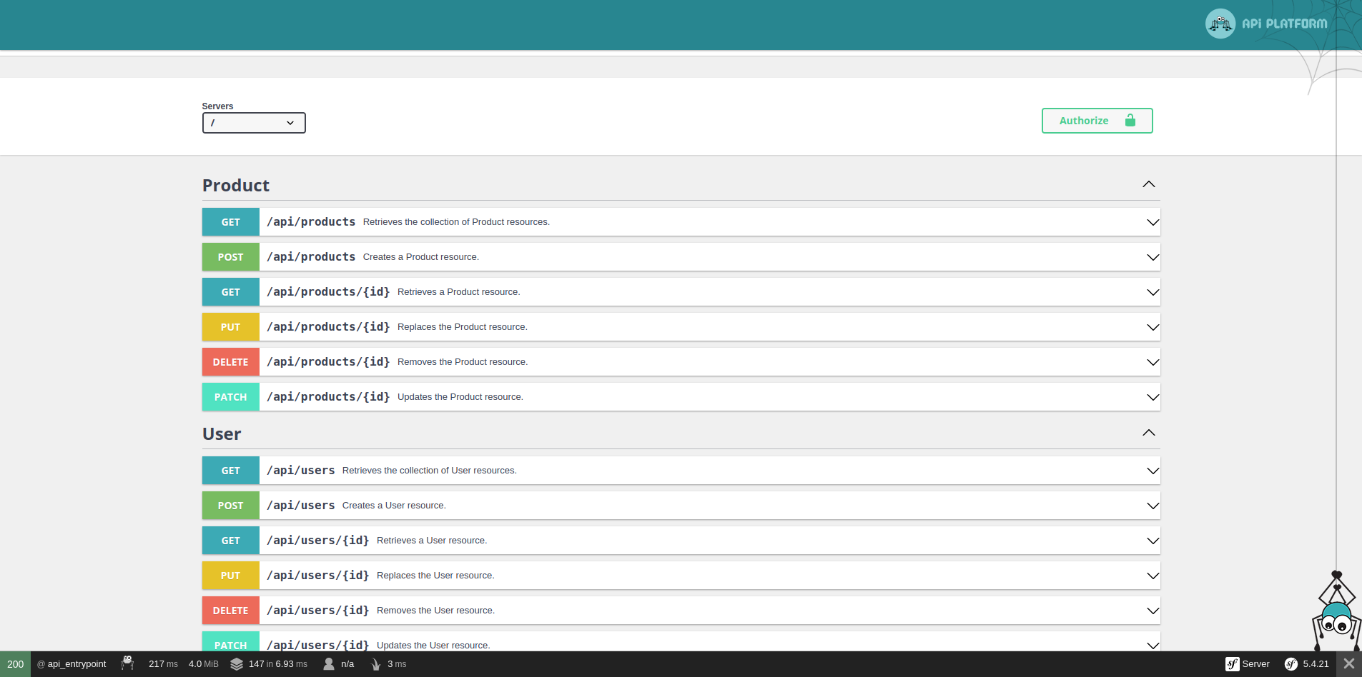Click the Symfony Server icon in toolbar
Image resolution: width=1362 pixels, height=677 pixels.
[1233, 664]
